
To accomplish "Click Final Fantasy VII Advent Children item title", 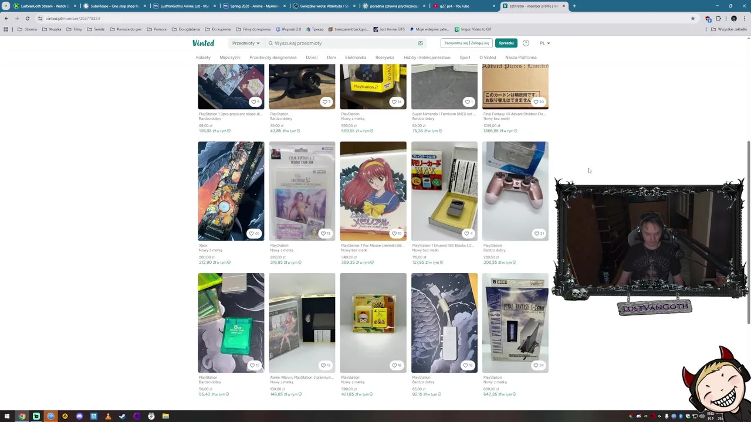I will click(x=515, y=114).
